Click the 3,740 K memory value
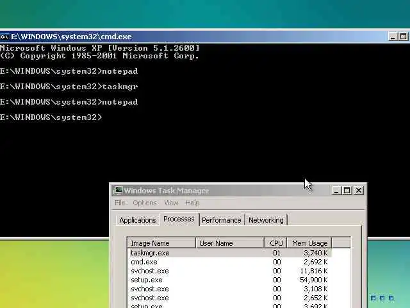Screen dimensions: 410x308 coord(316,253)
